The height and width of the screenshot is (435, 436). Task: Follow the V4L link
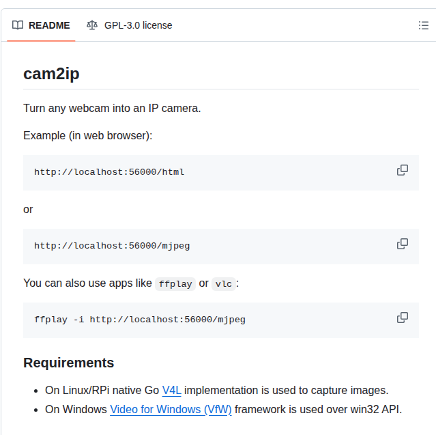(171, 391)
